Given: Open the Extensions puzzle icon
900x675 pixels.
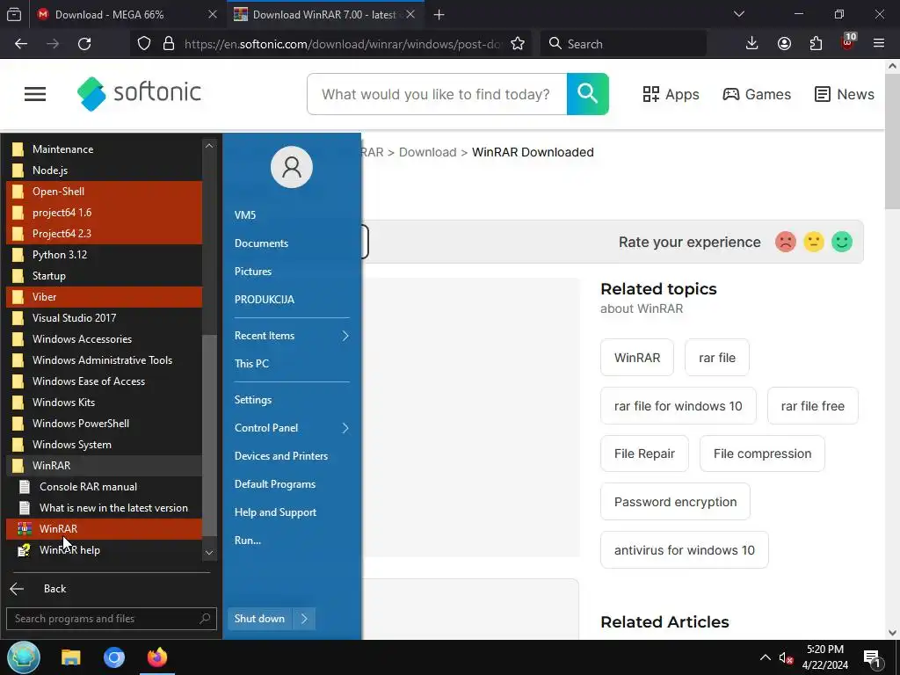Looking at the screenshot, I should tap(816, 44).
